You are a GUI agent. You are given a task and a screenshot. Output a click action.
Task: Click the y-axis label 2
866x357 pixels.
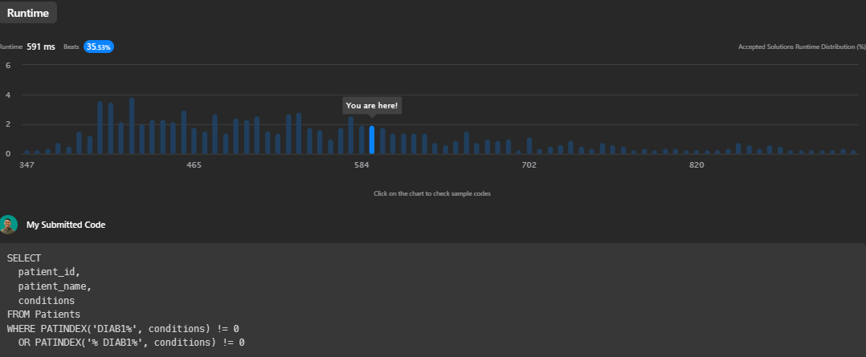[x=8, y=124]
